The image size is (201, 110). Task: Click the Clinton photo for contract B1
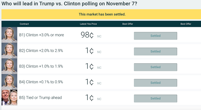(9, 35)
